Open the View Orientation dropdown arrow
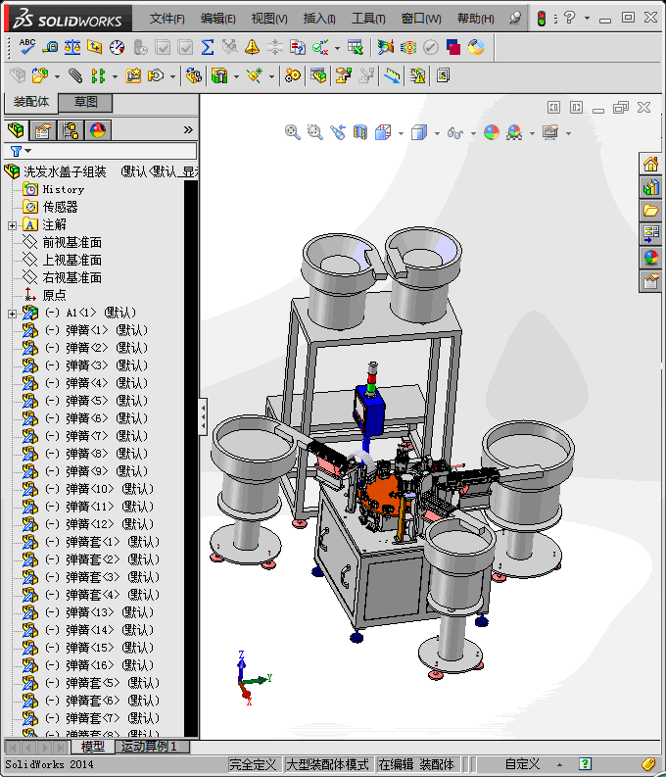This screenshot has height=777, width=666. tap(401, 133)
